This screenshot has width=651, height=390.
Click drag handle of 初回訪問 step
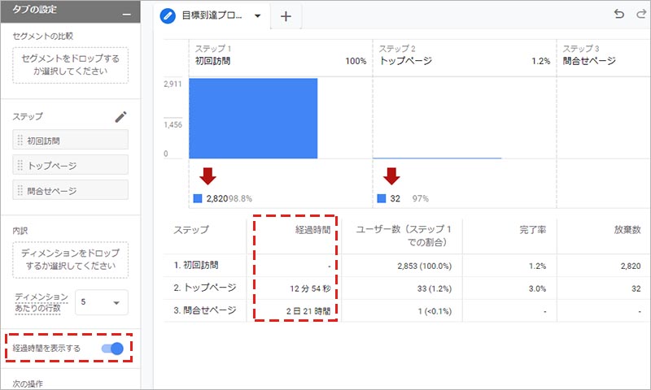[20, 141]
